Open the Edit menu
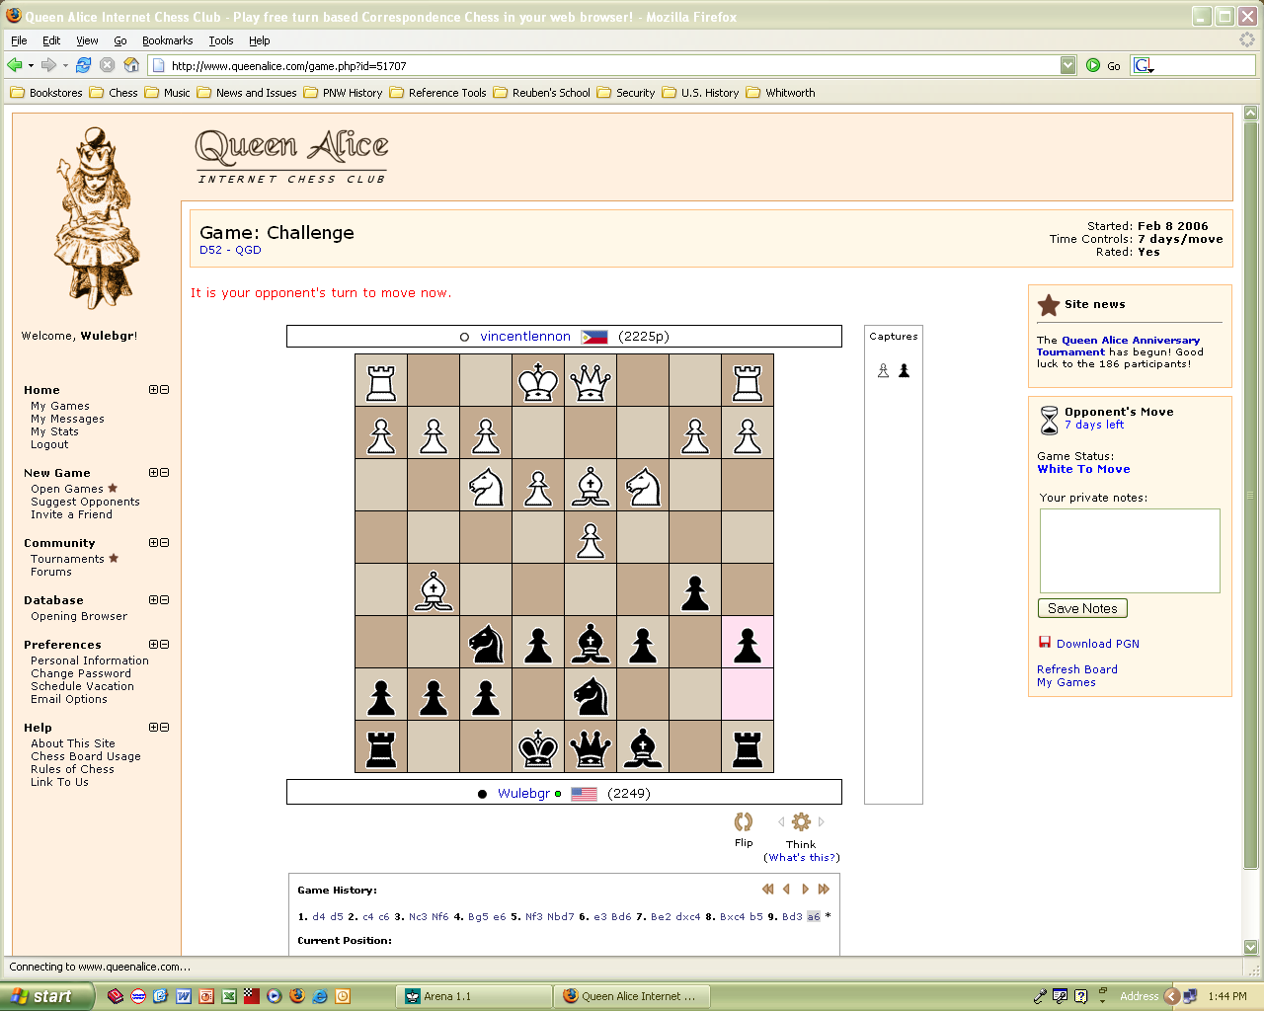The width and height of the screenshot is (1264, 1011). tap(51, 40)
